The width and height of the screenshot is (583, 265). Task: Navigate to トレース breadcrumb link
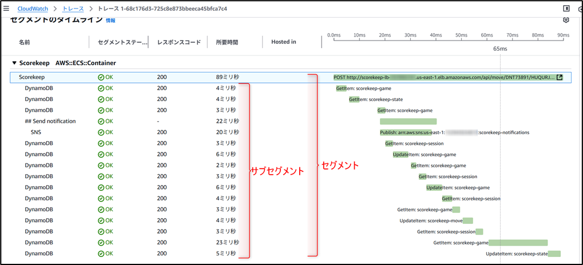(x=73, y=9)
